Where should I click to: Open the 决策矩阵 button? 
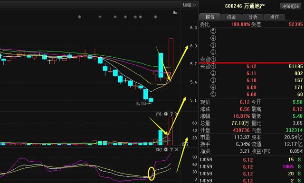[x=290, y=6]
